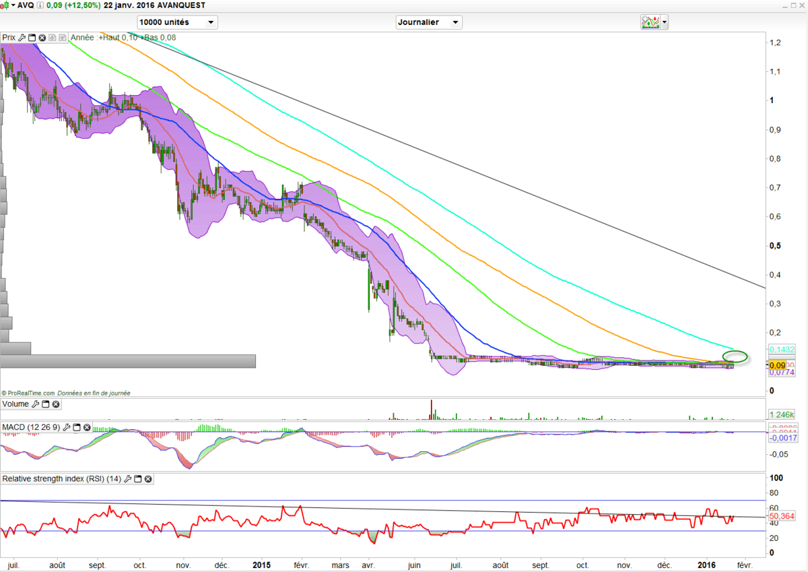Open the indicator button dropdown arrow

[x=665, y=22]
